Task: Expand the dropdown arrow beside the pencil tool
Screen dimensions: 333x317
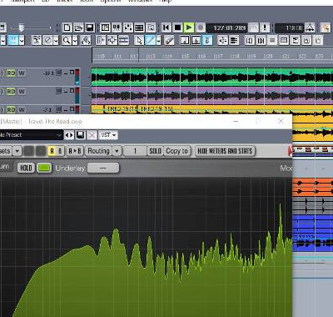Action: [x=158, y=41]
